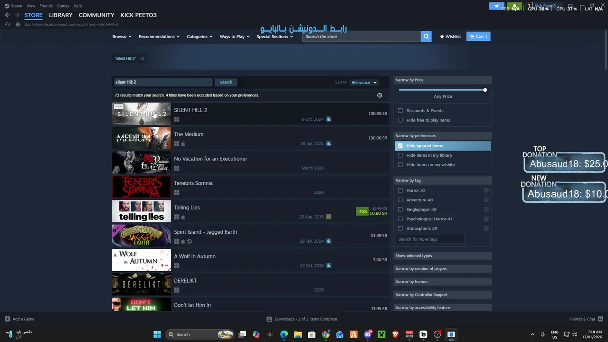Click the "search for more tags" field
The width and height of the screenshot is (608, 342).
pyautogui.click(x=429, y=239)
